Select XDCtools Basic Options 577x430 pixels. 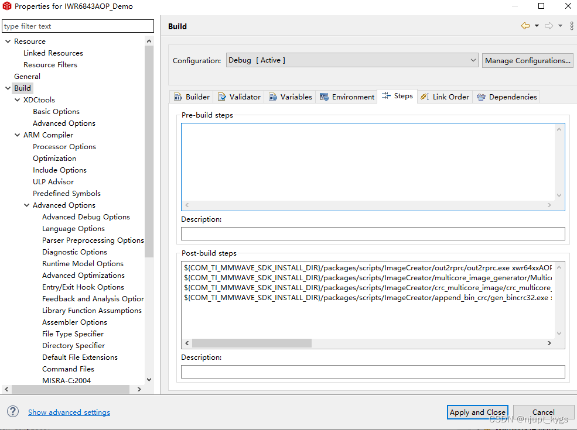click(56, 111)
